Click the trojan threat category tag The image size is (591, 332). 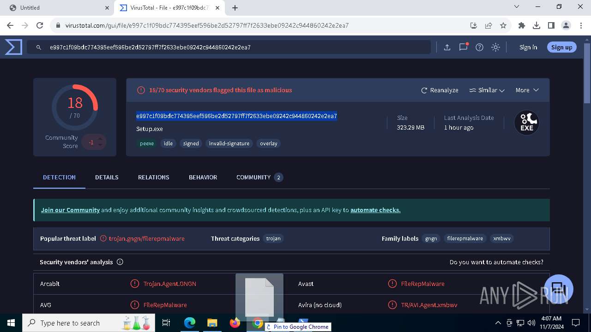pyautogui.click(x=273, y=238)
